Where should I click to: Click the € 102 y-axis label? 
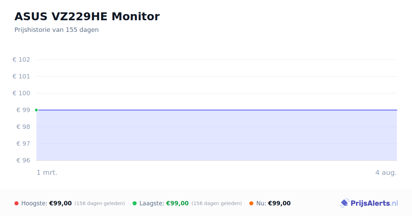point(21,60)
